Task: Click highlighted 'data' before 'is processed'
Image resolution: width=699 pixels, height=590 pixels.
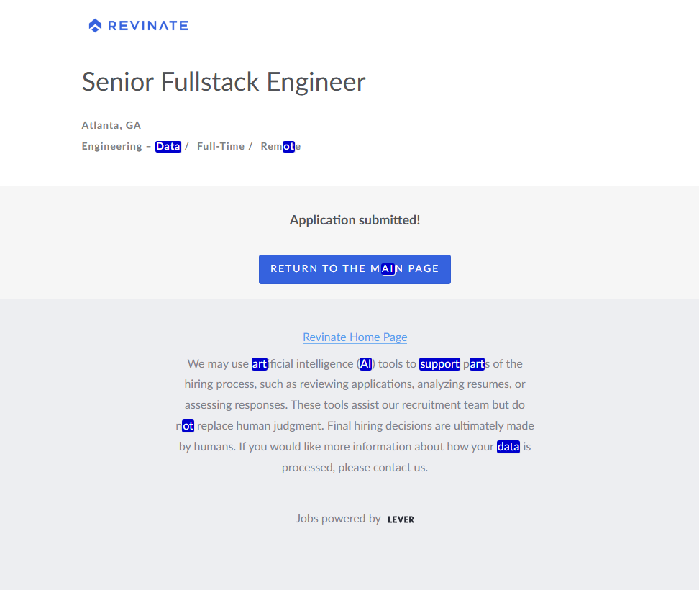Action: pos(508,447)
